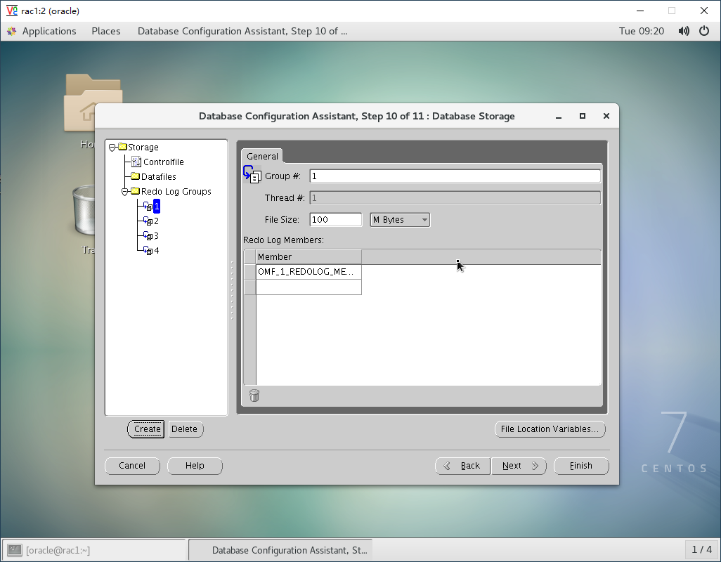The image size is (721, 562).
Task: Click the row selector beside OMF_1_REDOLOG member
Action: pyautogui.click(x=249, y=272)
